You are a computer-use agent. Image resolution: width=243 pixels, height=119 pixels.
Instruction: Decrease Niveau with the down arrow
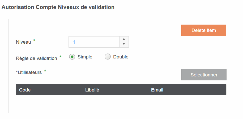[124, 44]
